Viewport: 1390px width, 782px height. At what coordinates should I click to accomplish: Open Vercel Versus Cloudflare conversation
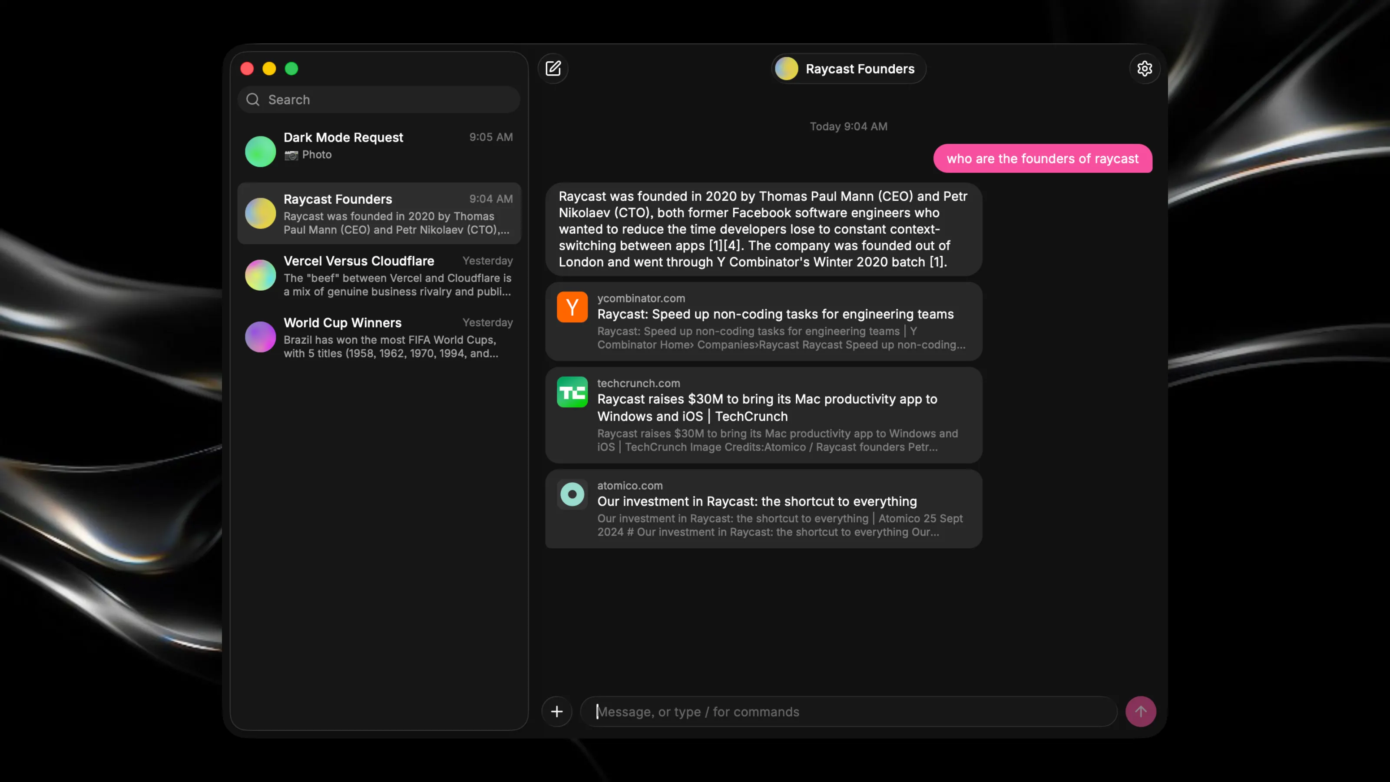pyautogui.click(x=379, y=275)
